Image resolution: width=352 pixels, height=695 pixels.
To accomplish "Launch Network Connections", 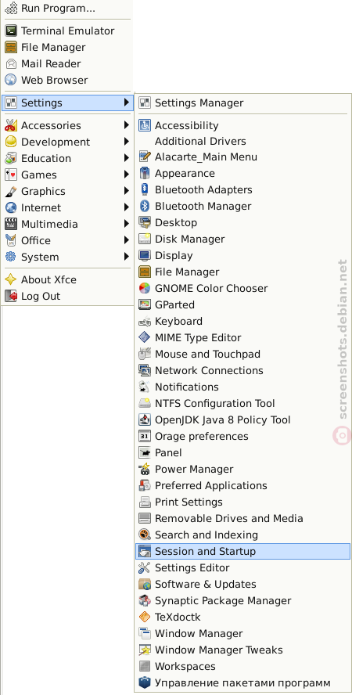I will [x=242, y=370].
